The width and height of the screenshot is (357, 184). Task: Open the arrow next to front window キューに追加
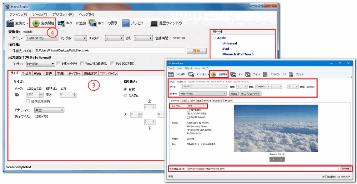[x=208, y=74]
